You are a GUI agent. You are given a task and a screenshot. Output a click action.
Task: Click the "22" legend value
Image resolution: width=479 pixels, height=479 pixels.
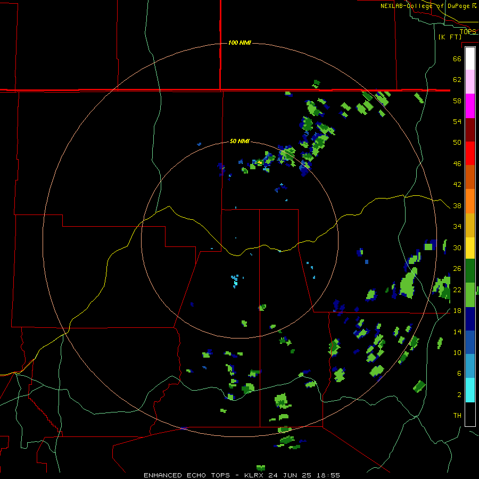click(457, 290)
